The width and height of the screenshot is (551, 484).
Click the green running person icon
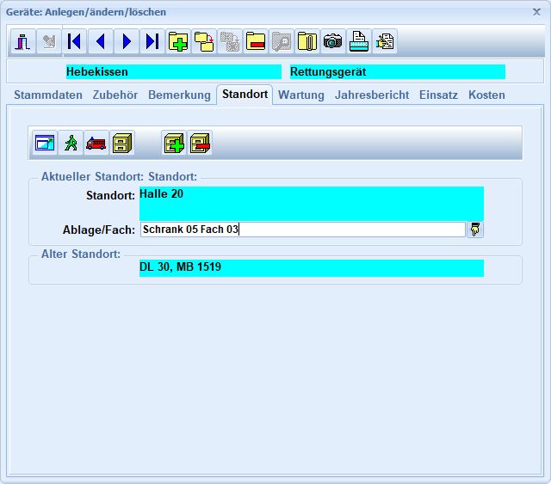[71, 143]
